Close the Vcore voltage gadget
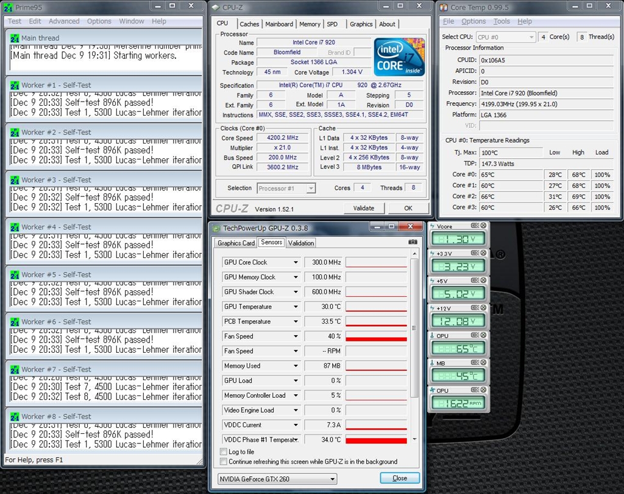 483,226
